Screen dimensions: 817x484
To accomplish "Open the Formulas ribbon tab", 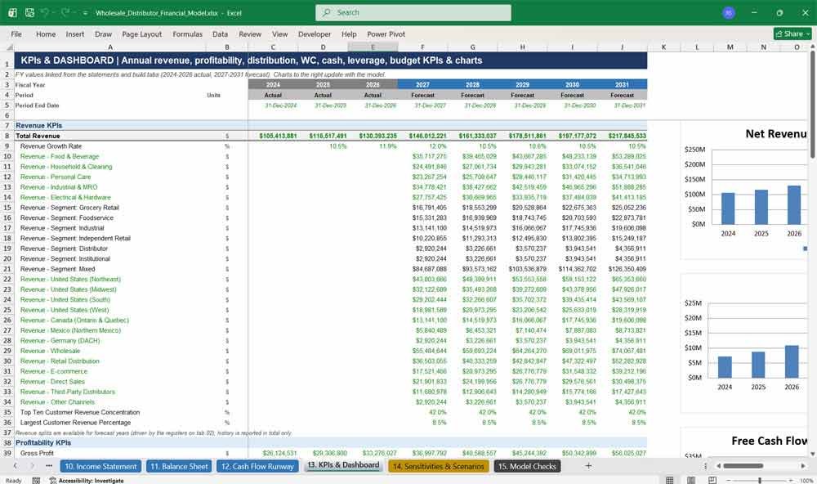I will coord(188,34).
